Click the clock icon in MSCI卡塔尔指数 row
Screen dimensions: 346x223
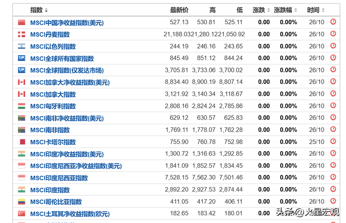(x=333, y=141)
